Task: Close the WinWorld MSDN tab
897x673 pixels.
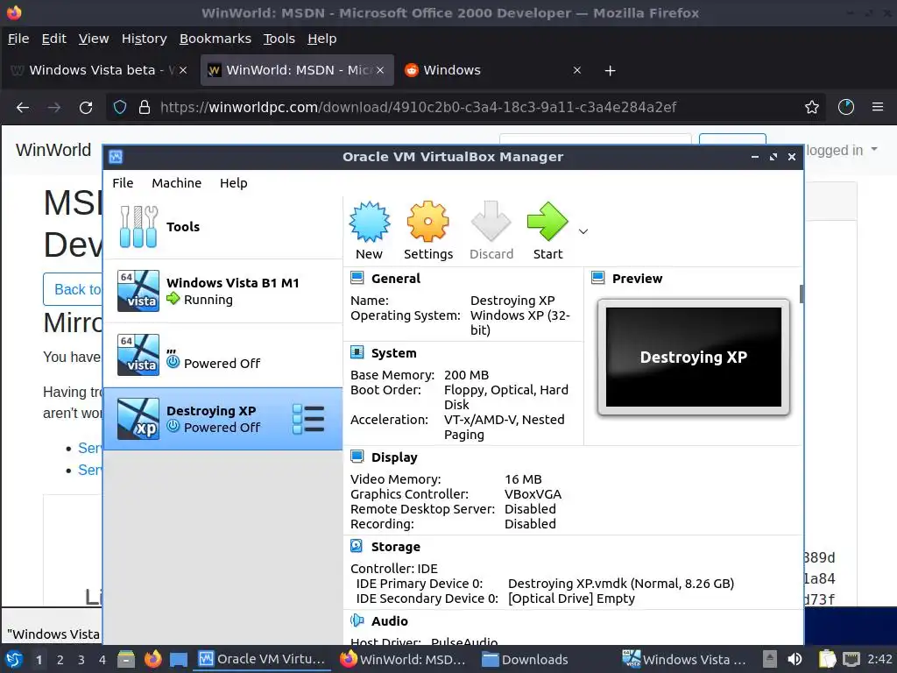Action: click(380, 70)
